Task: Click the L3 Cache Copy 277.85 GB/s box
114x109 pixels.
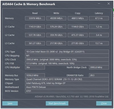Action: pyautogui.click(x=78, y=43)
